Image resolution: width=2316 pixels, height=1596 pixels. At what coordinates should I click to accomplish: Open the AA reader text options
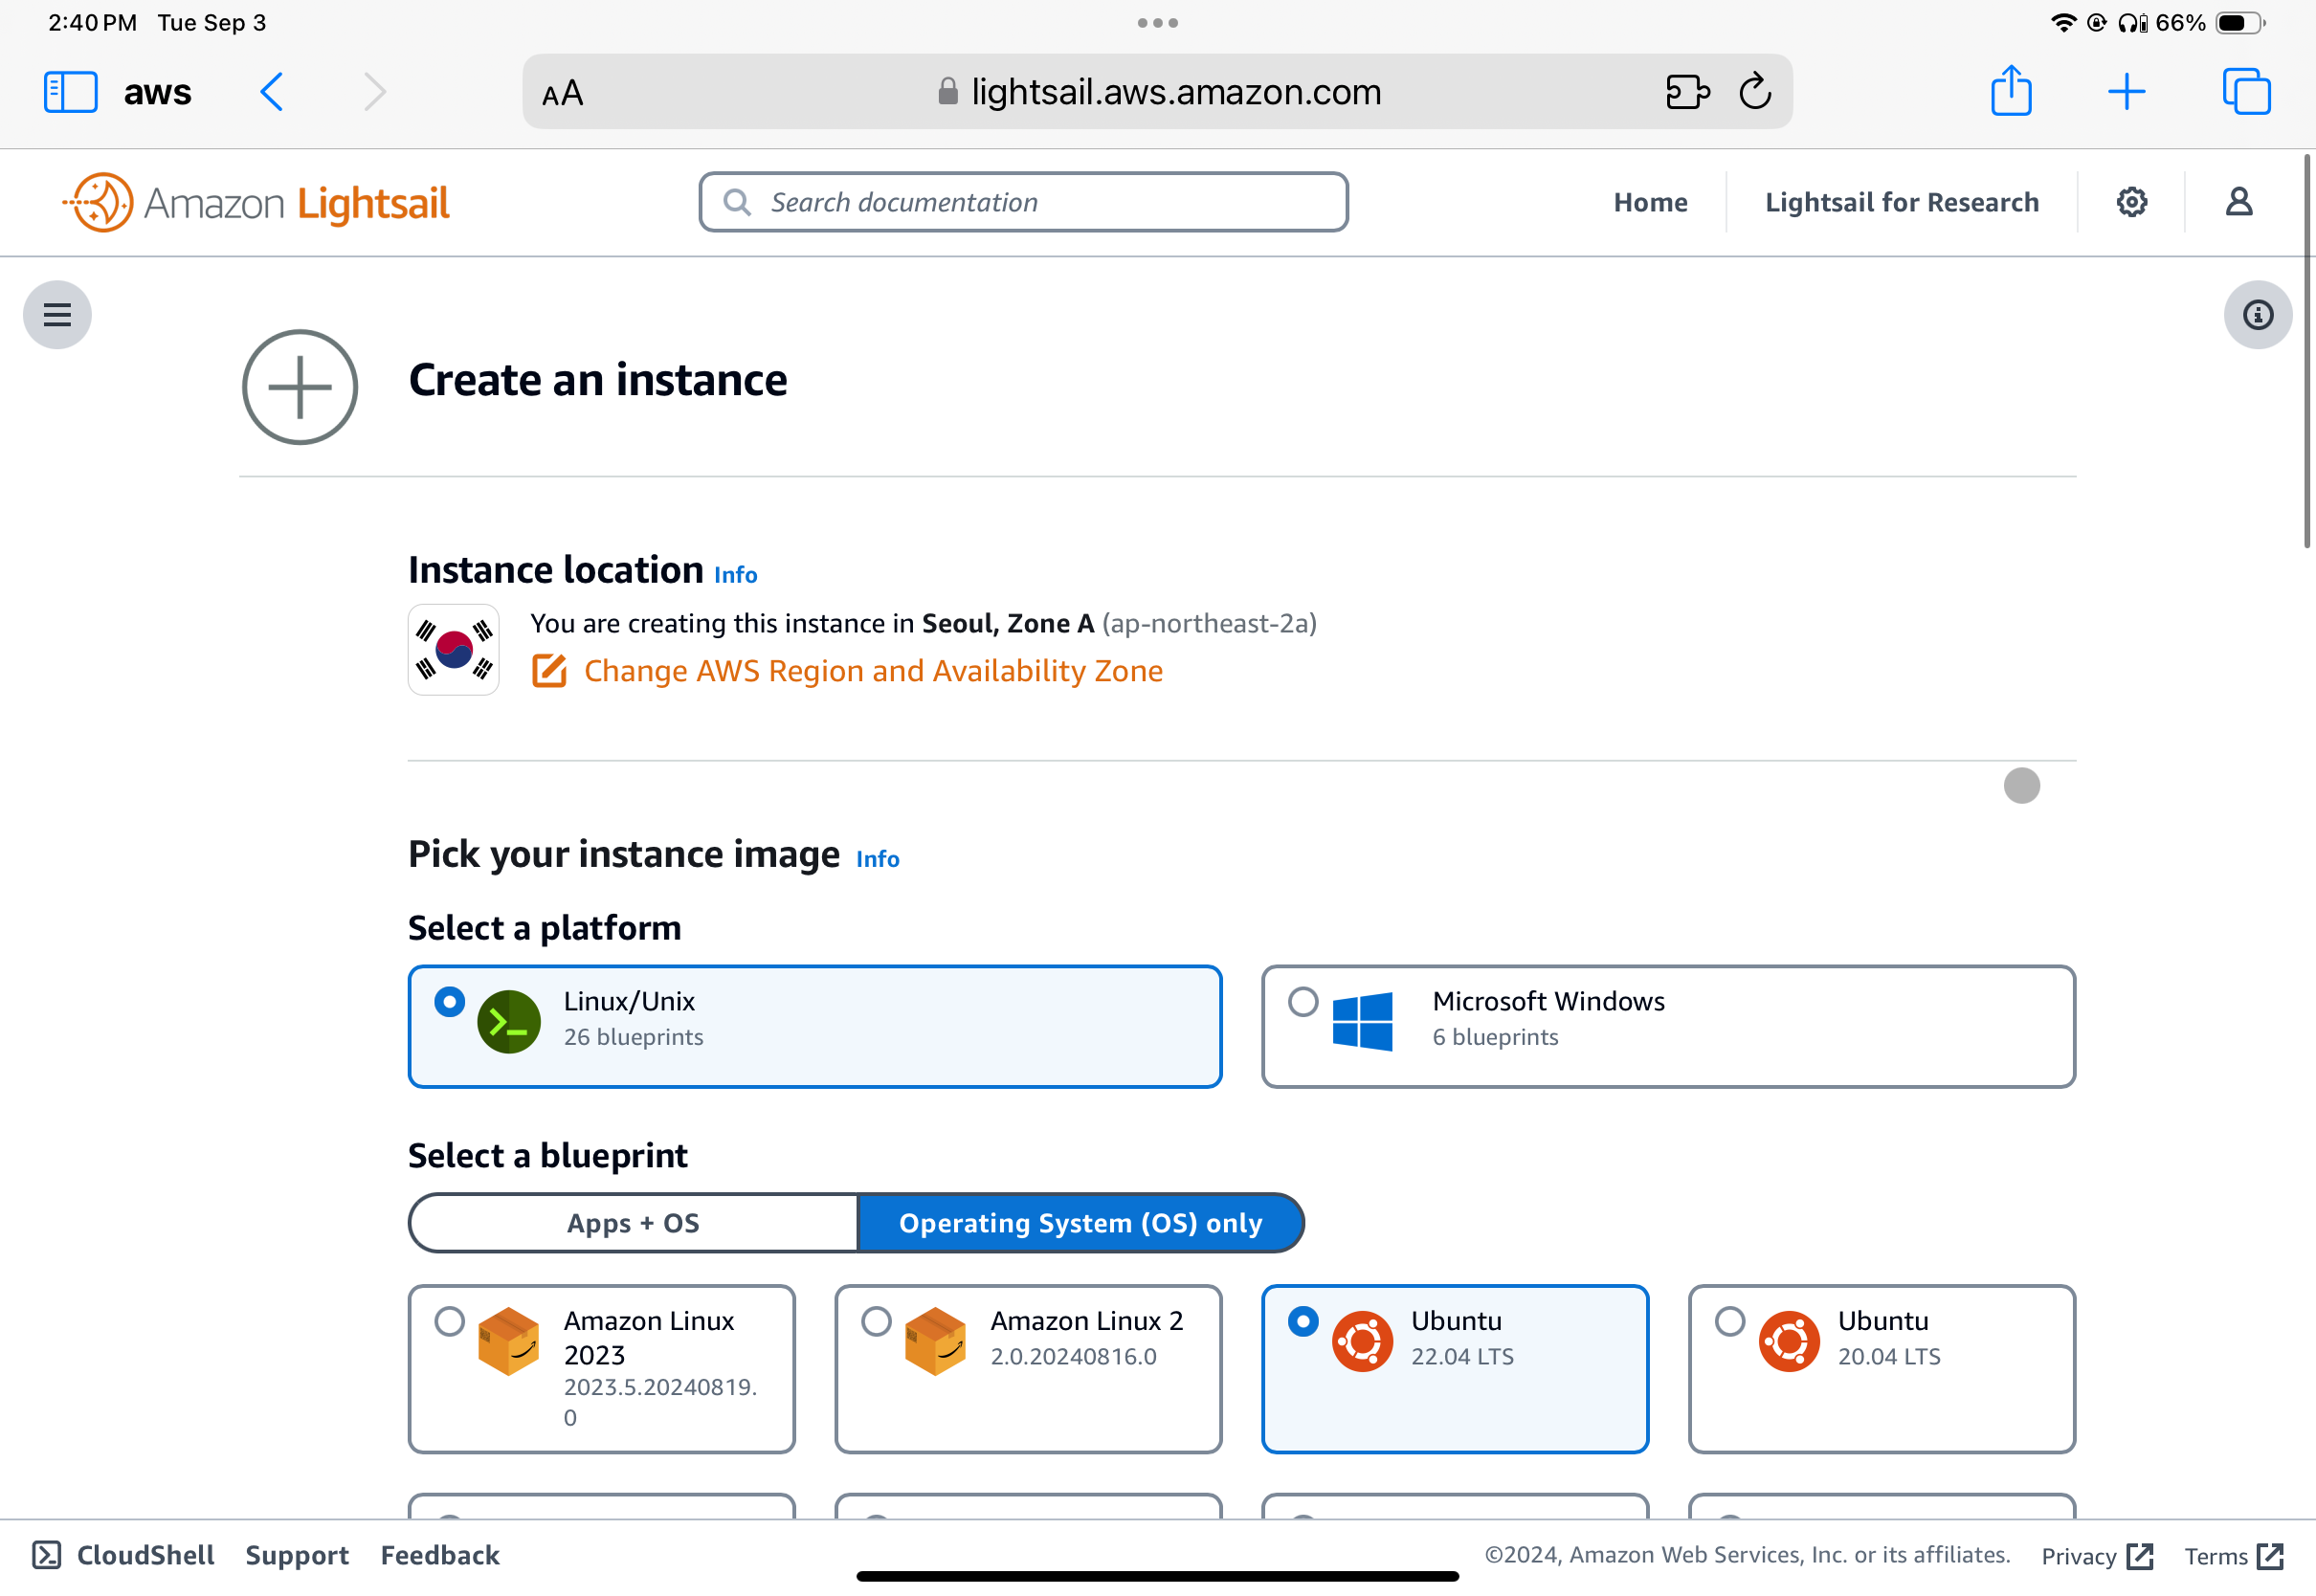click(x=562, y=93)
